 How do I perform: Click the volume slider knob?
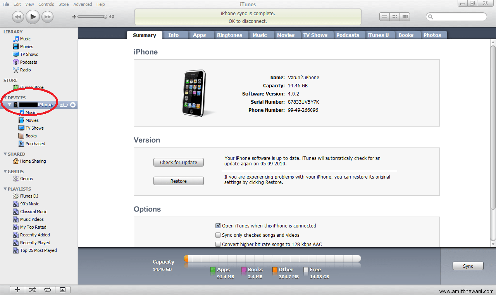(105, 17)
